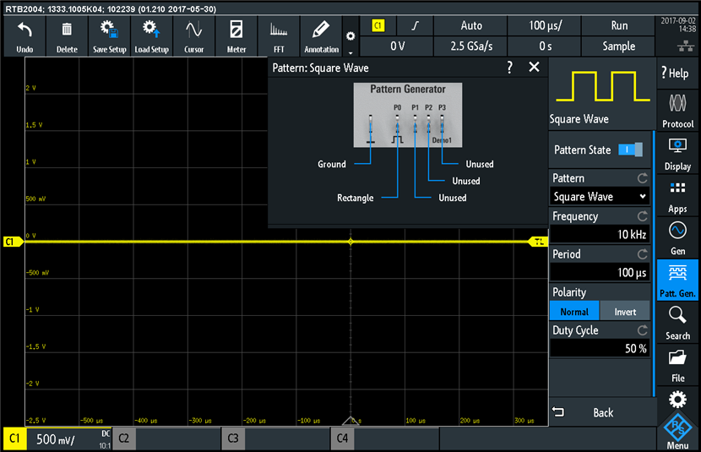
Task: Set polarity to Normal
Action: pos(574,311)
